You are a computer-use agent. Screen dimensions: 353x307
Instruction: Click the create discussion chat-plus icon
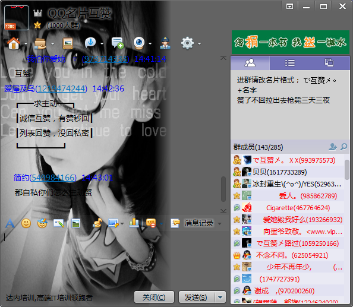click(118, 43)
